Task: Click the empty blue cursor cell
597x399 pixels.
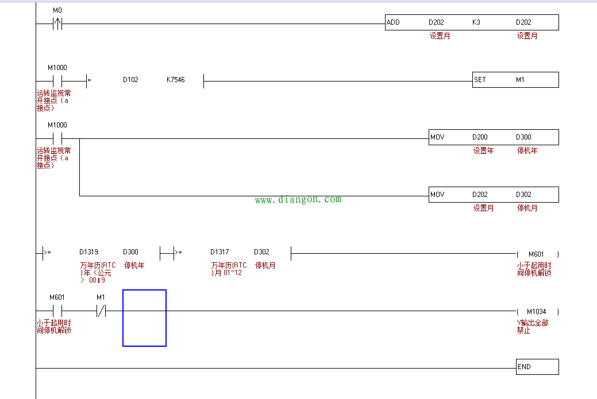Action: click(144, 318)
